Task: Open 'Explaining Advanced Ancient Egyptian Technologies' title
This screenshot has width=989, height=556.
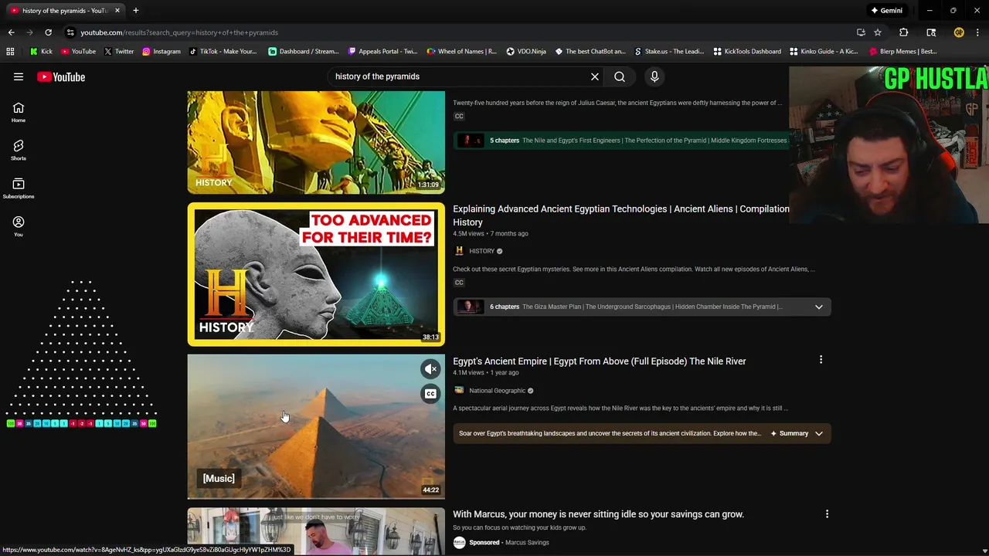Action: (x=621, y=215)
